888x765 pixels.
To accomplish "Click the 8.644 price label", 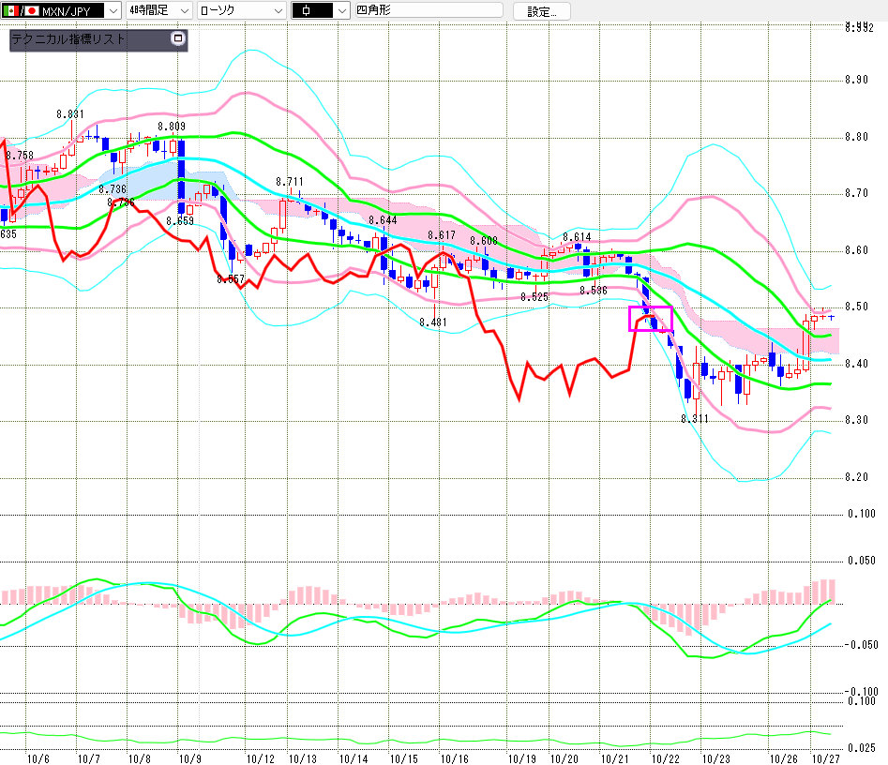I will tap(383, 220).
